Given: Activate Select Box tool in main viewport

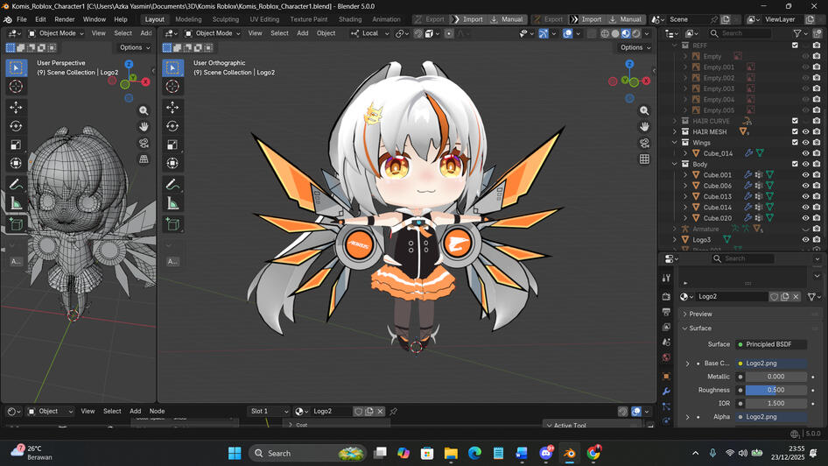Looking at the screenshot, I should click(x=172, y=67).
